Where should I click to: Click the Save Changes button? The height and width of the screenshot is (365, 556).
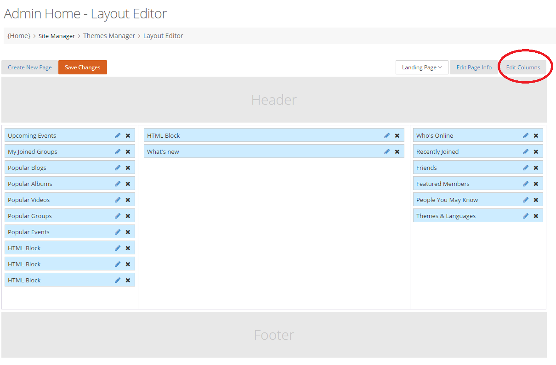pyautogui.click(x=83, y=67)
